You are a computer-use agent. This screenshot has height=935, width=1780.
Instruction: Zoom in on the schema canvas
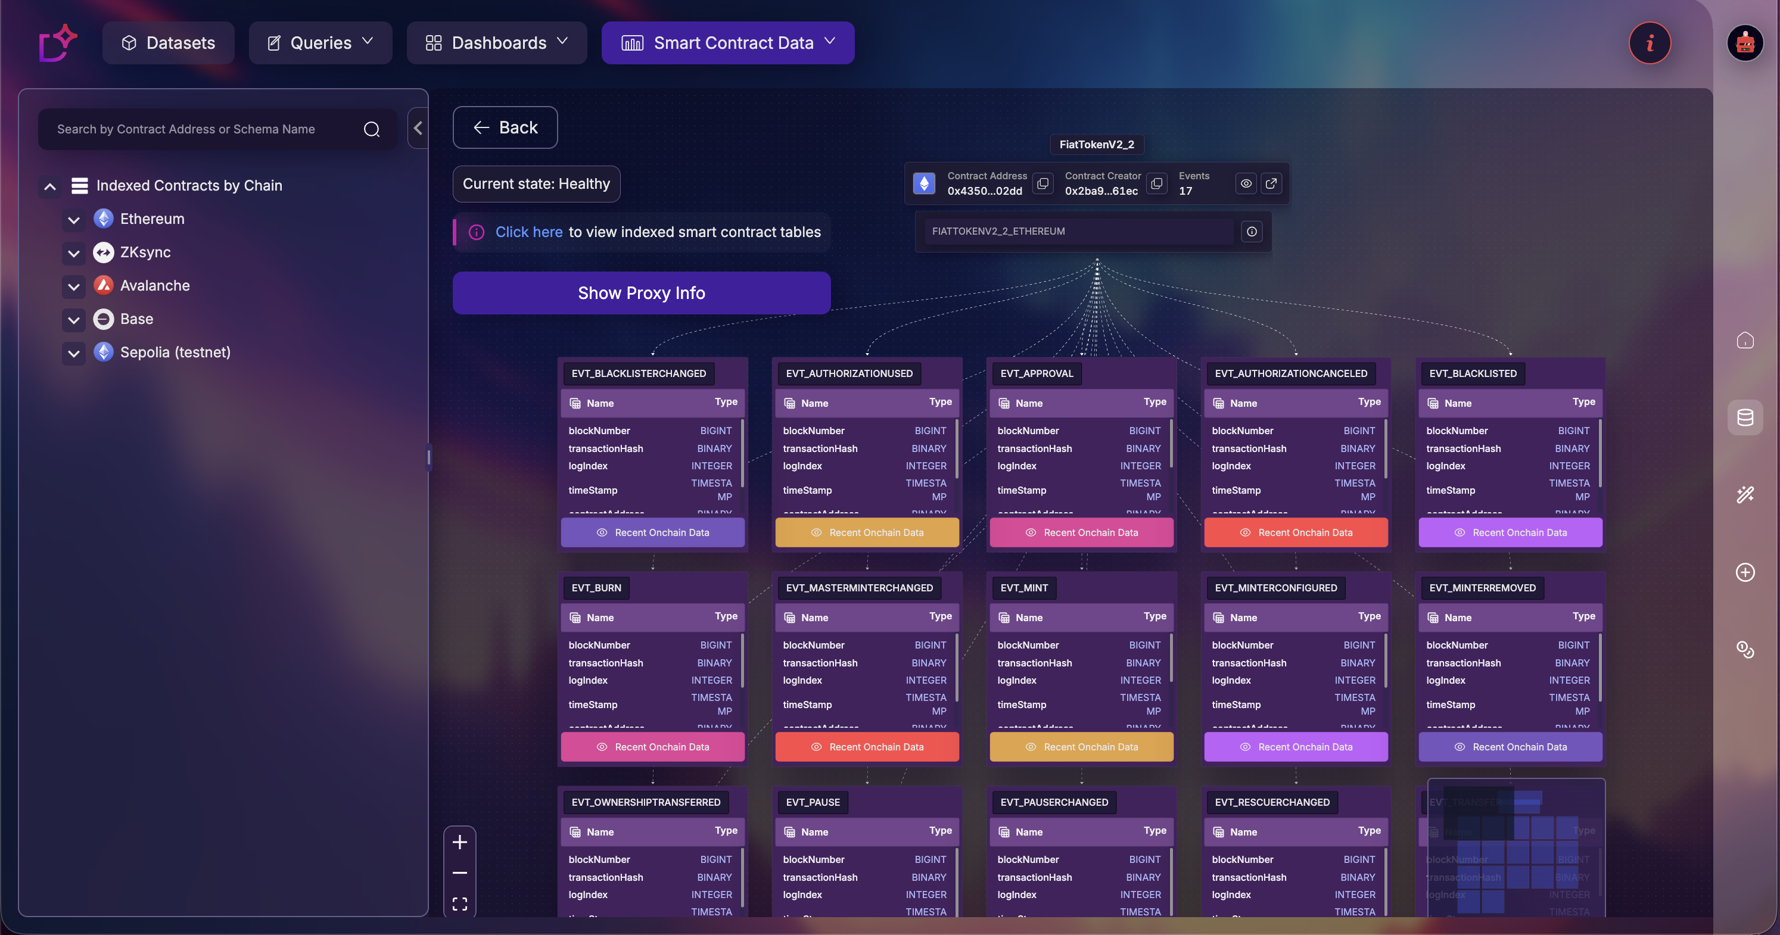[x=459, y=843]
